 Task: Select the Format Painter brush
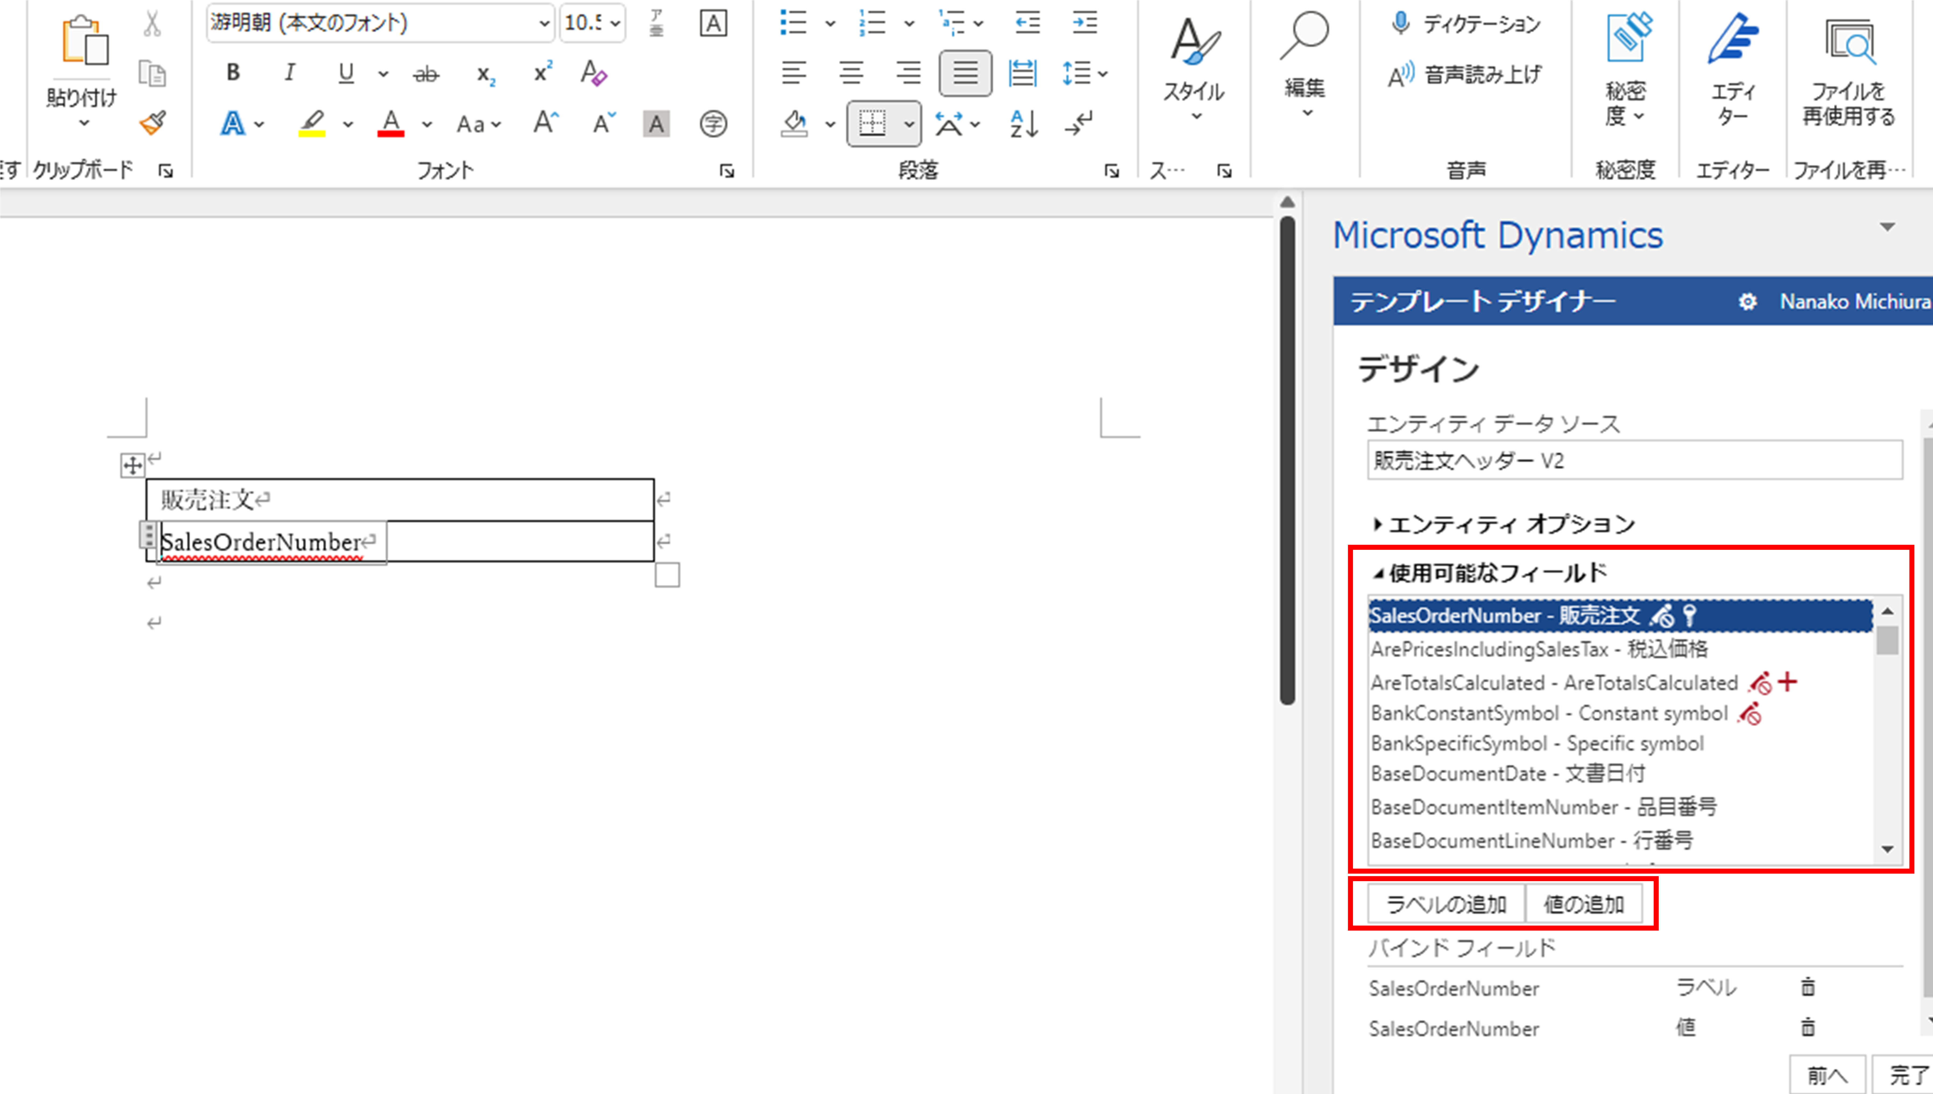click(152, 123)
